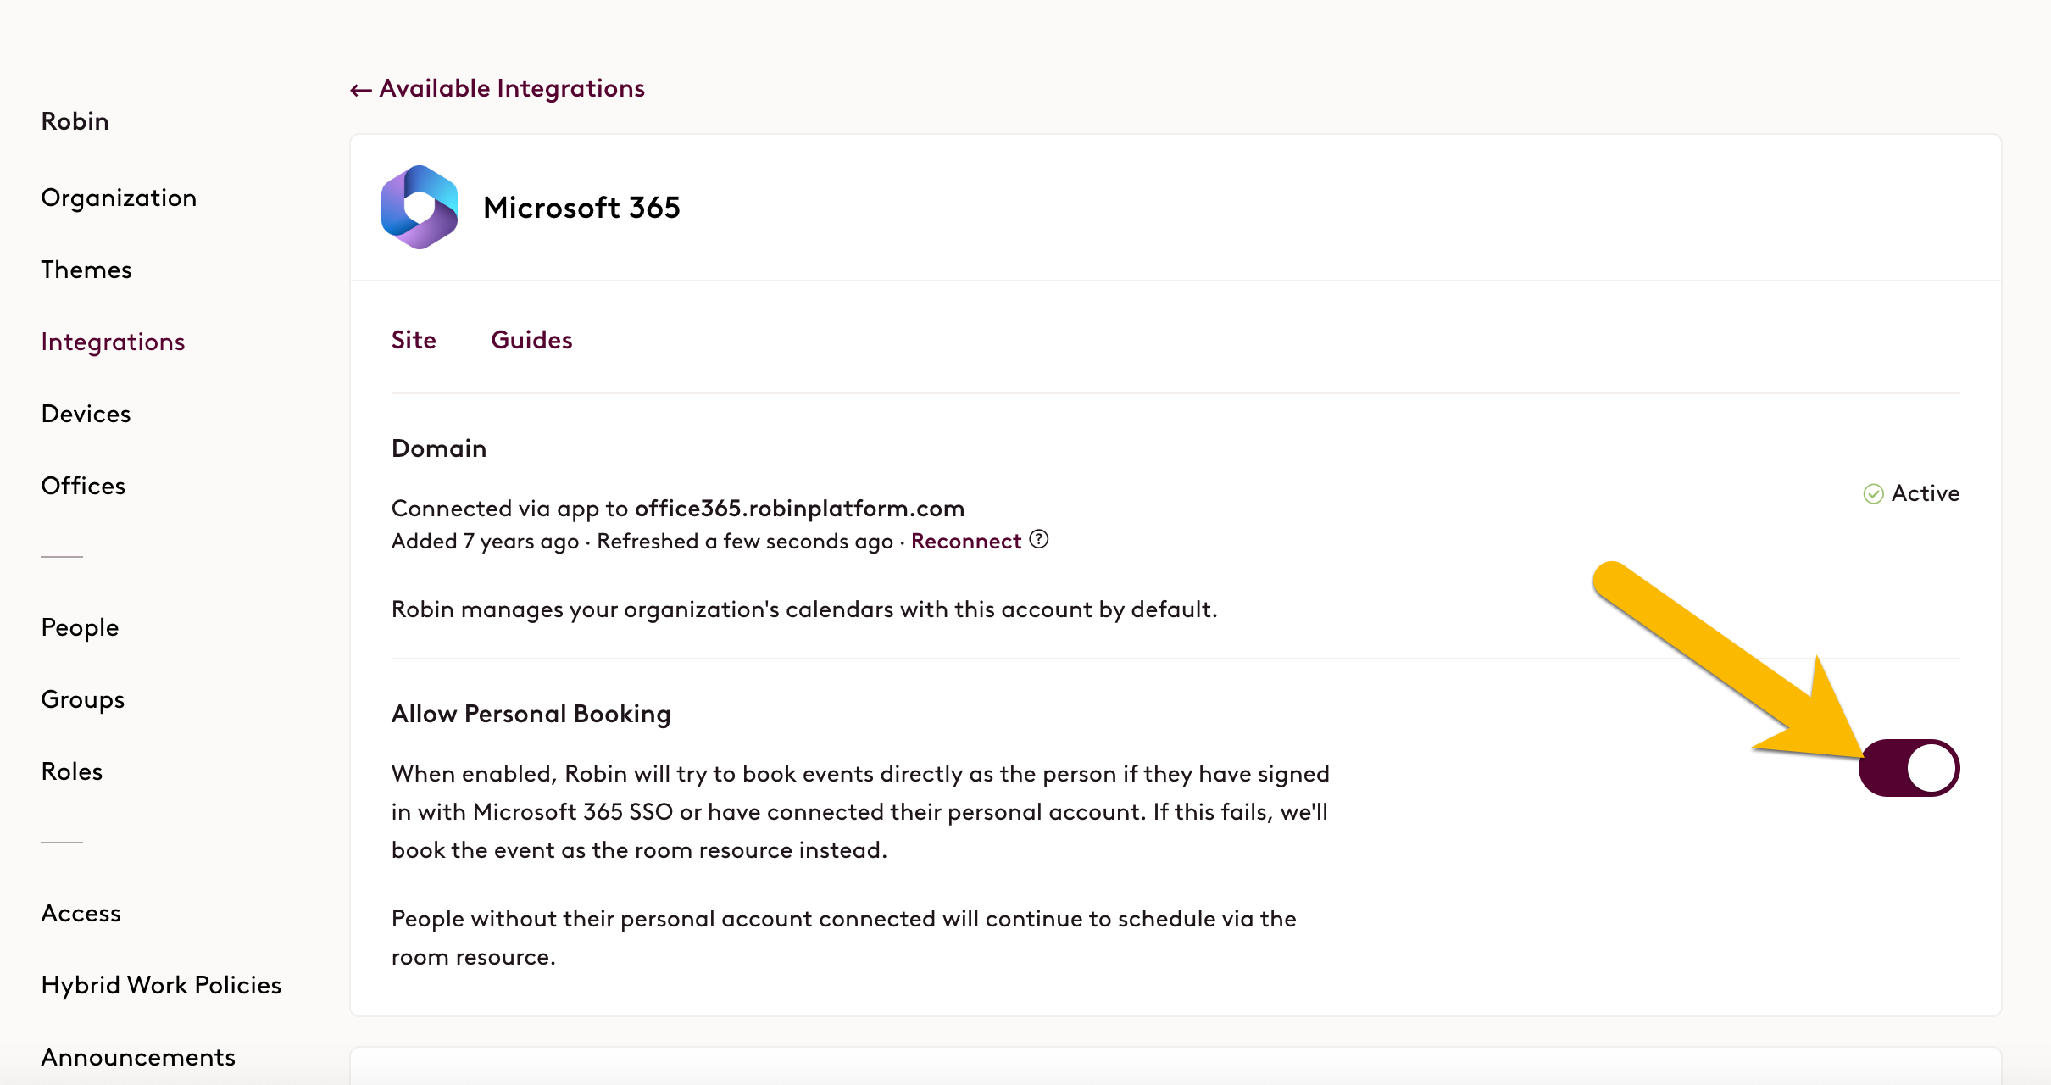2051x1085 pixels.
Task: Open Offices in the sidebar
Action: [x=83, y=486]
